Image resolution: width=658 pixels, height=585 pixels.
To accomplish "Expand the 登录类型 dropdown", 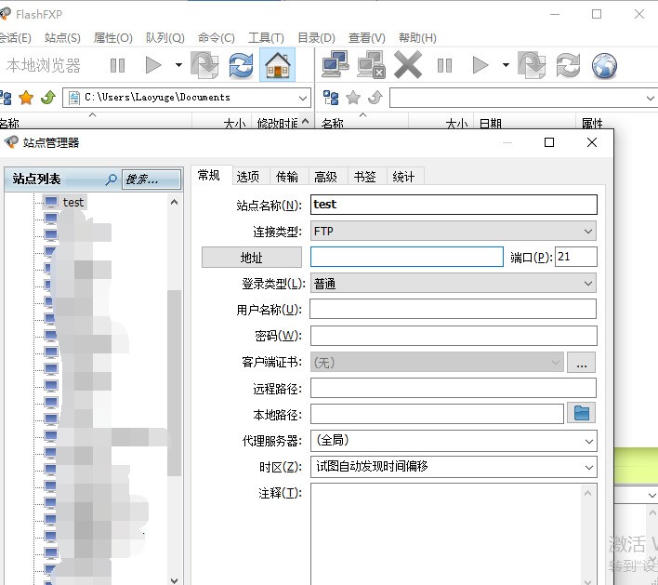I will (454, 283).
